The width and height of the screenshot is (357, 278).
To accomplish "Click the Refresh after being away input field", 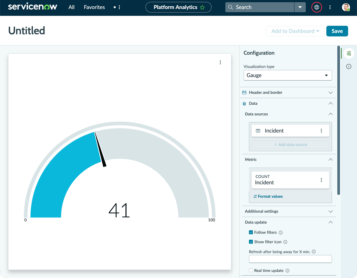I will coord(290,259).
